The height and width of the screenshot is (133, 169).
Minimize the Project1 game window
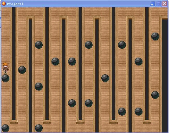[x=152, y=4]
